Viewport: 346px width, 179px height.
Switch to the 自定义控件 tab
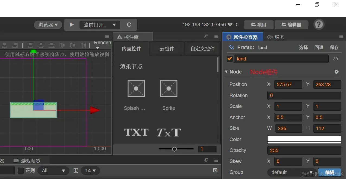(x=202, y=49)
